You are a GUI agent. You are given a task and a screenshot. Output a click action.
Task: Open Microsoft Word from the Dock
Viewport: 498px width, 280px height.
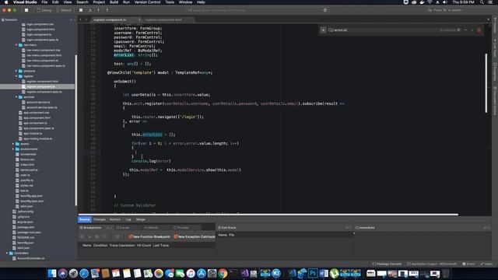pyautogui.click(x=324, y=273)
